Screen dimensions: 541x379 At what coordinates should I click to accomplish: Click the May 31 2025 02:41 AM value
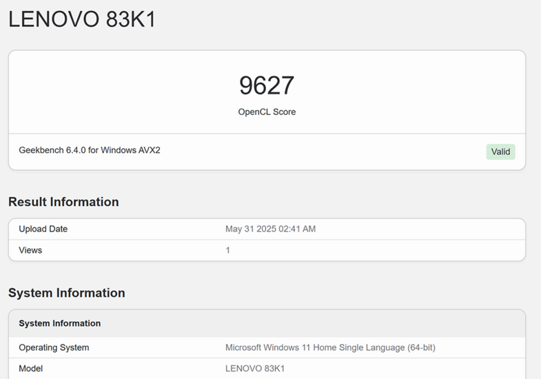(x=270, y=229)
